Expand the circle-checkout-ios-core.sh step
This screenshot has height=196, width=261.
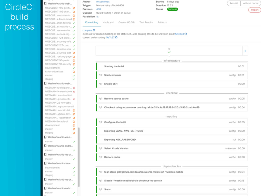(x=101, y=181)
